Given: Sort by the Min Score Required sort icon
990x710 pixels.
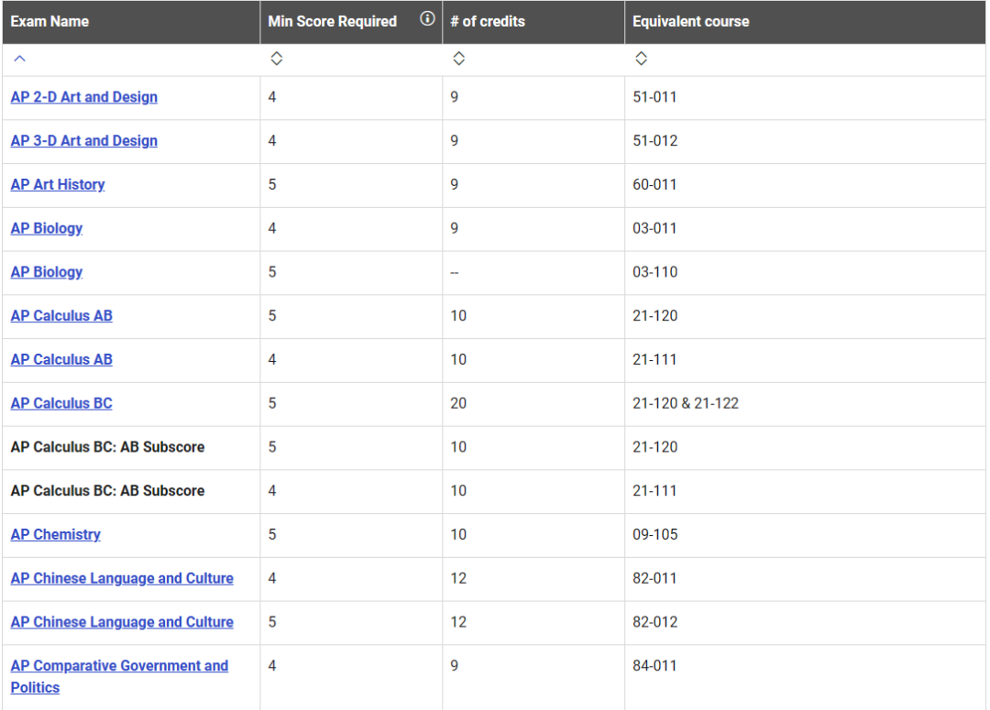Looking at the screenshot, I should coord(276,59).
